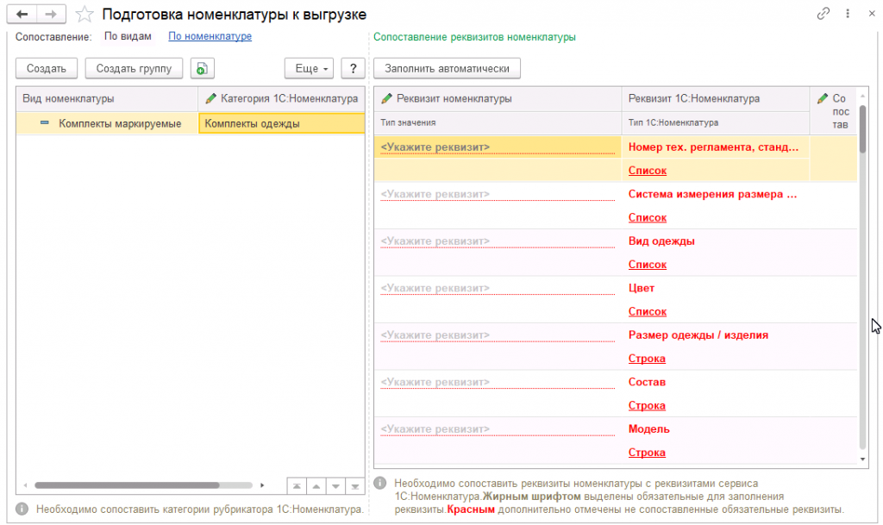Image resolution: width=883 pixels, height=525 pixels.
Task: Click the forward navigation arrow
Action: coord(51,14)
